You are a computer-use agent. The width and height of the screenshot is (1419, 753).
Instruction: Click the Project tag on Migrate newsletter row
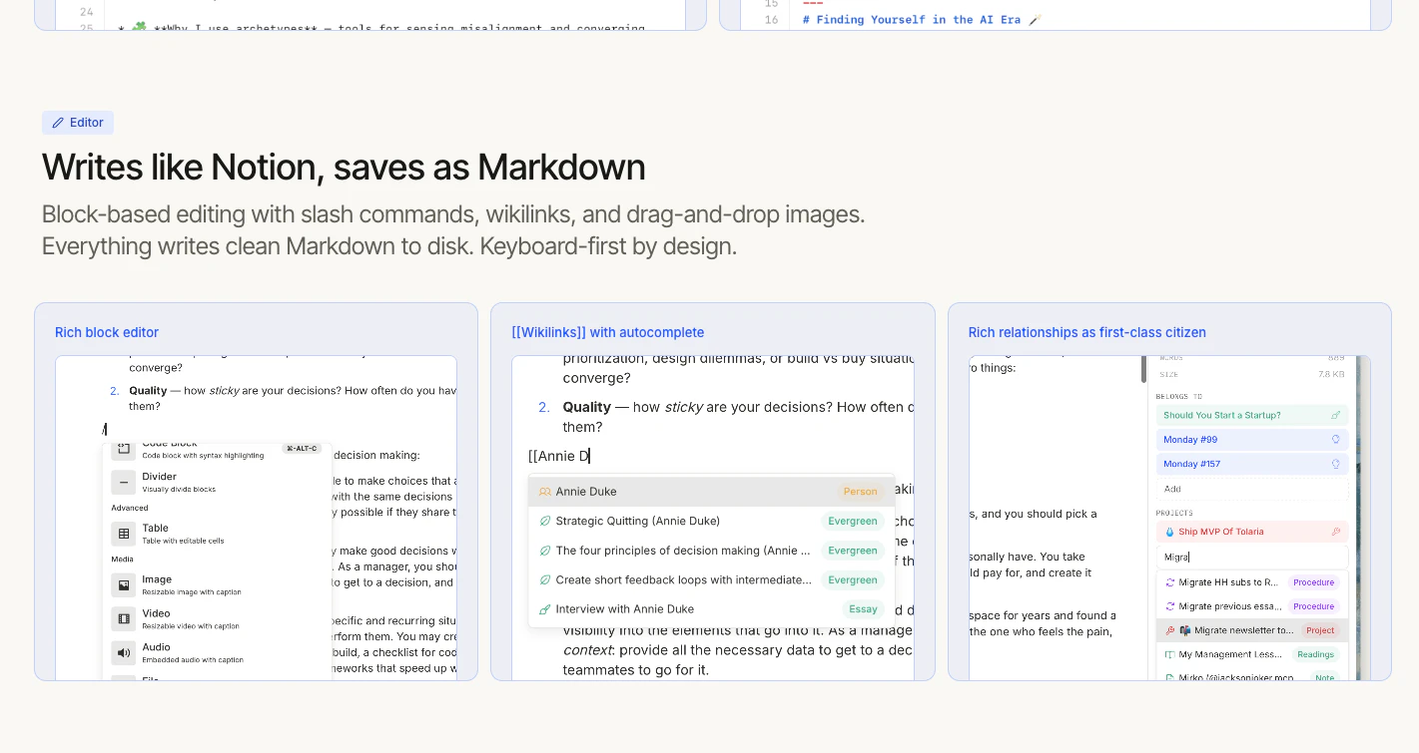[1319, 630]
